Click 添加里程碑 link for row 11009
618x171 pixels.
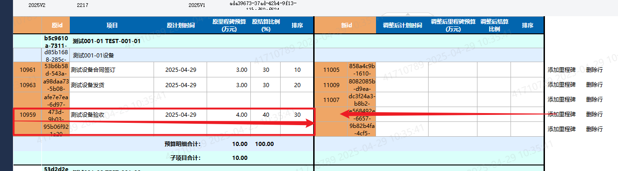click(x=561, y=85)
